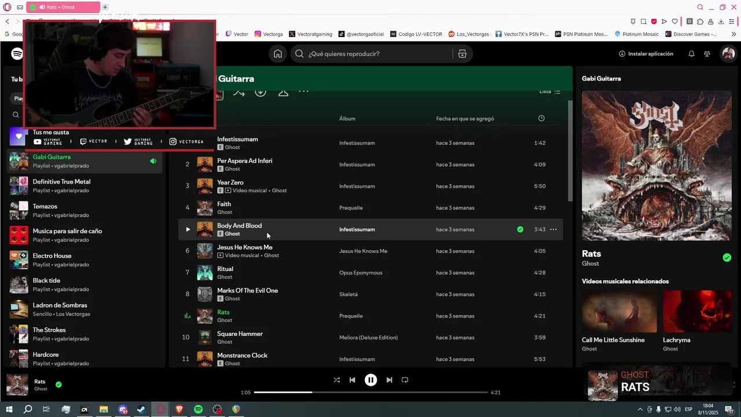Open Opera browser search-tabs magnifier icon
This screenshot has width=741, height=417.
pyautogui.click(x=700, y=7)
